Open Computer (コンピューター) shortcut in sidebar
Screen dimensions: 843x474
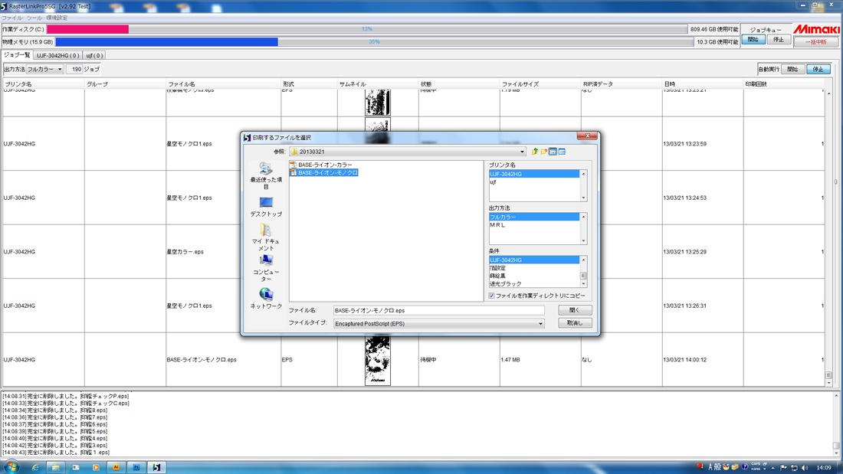pyautogui.click(x=266, y=268)
